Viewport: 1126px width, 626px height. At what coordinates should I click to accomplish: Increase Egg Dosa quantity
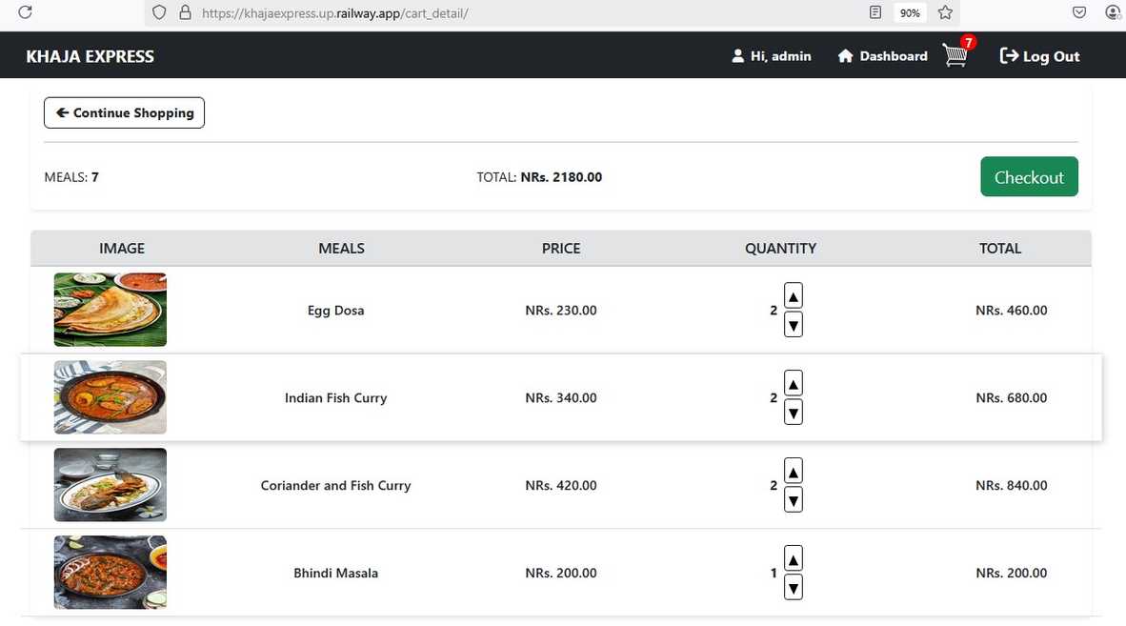(x=793, y=296)
